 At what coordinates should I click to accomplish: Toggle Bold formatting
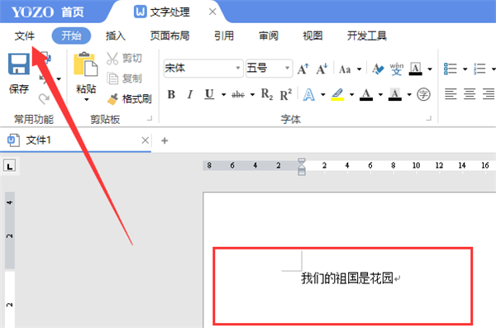171,94
